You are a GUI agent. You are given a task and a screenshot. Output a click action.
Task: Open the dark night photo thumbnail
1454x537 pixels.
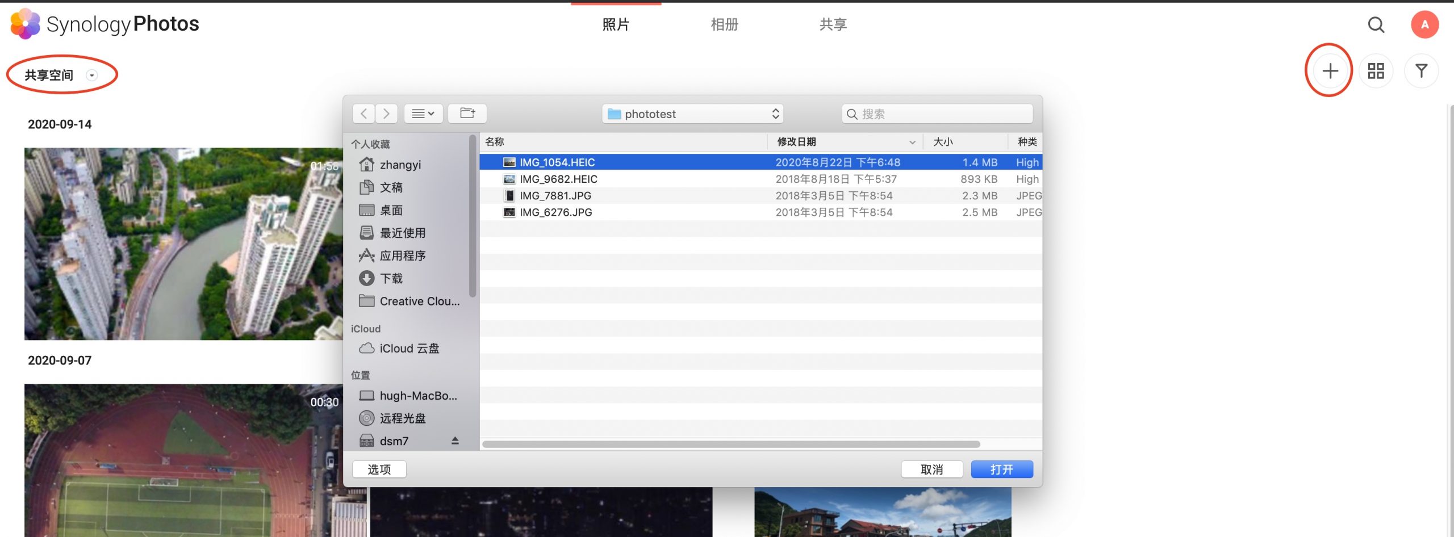tap(541, 512)
